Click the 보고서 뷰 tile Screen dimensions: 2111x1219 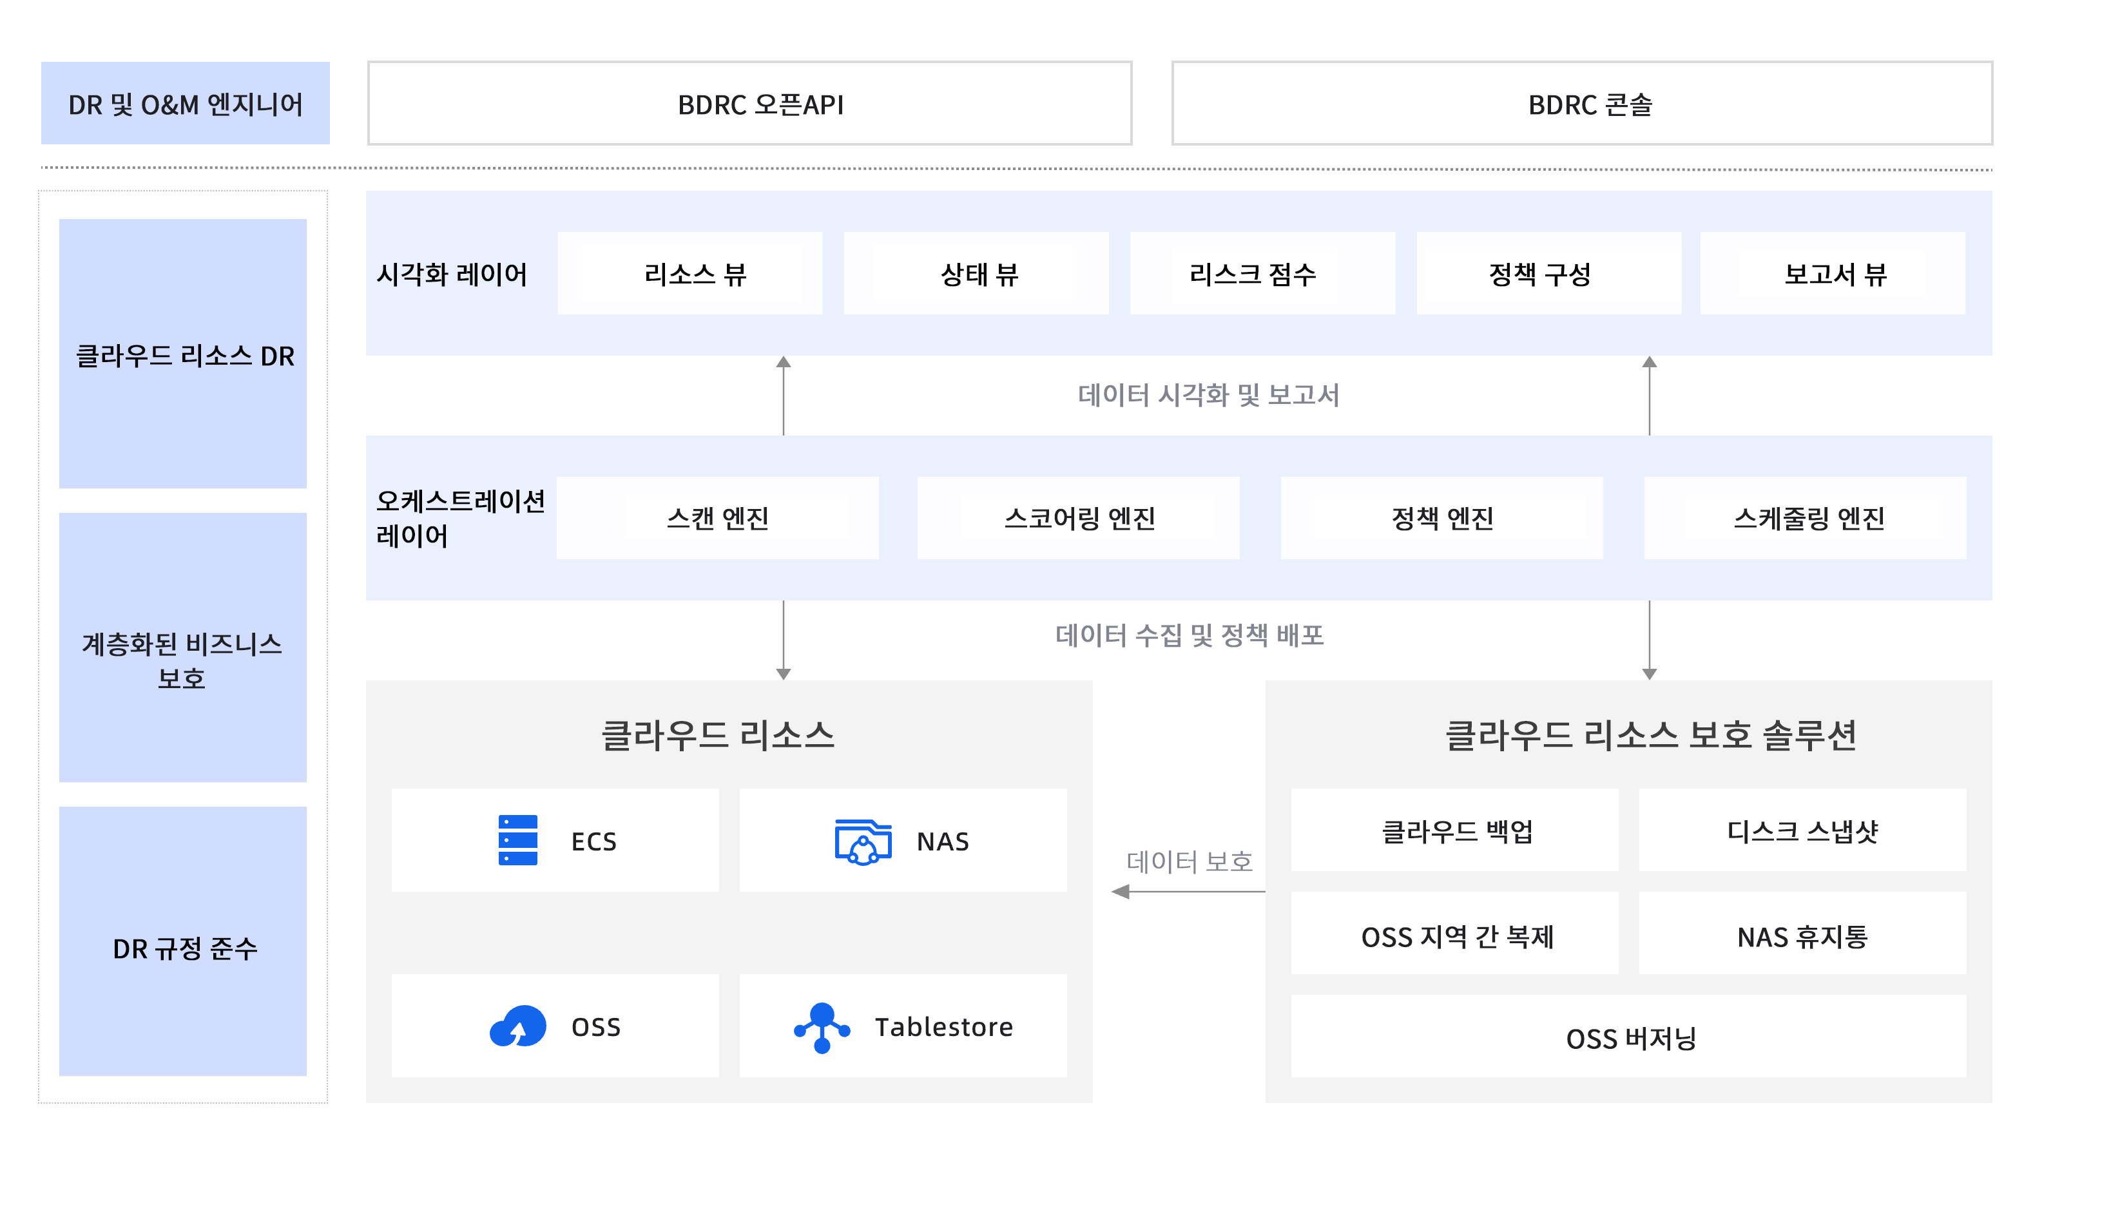[1832, 274]
